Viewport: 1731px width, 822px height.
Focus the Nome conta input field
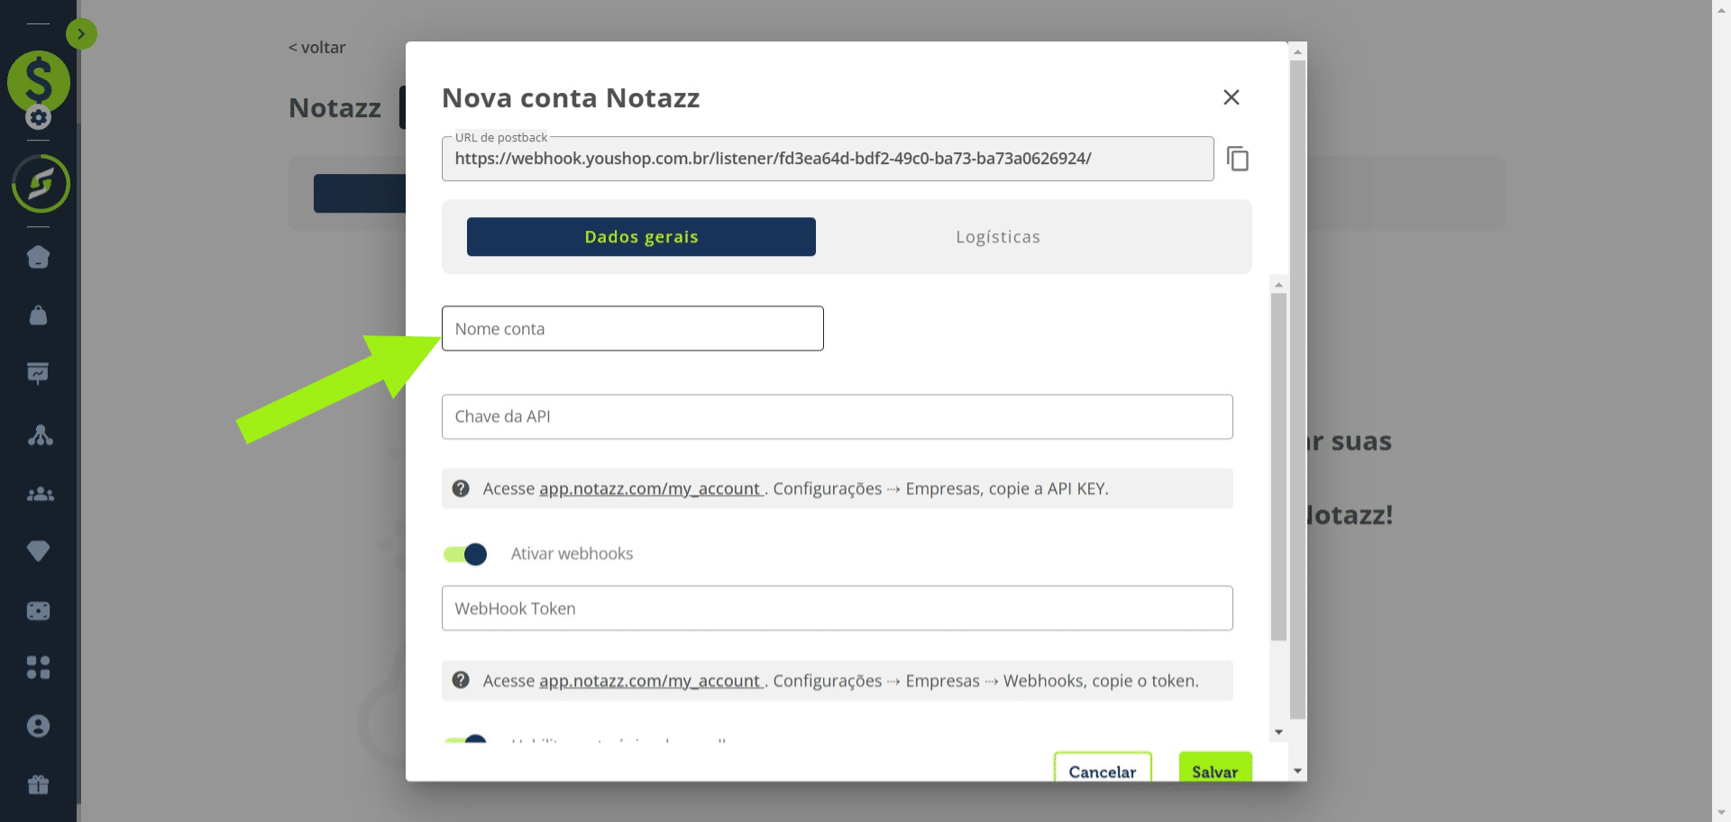click(633, 328)
